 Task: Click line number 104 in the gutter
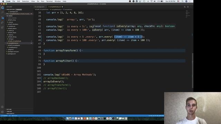[39, 82]
